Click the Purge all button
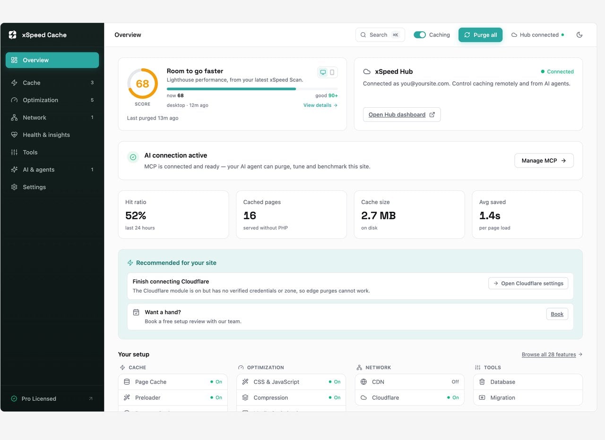Viewport: 605px width, 440px height. 480,35
